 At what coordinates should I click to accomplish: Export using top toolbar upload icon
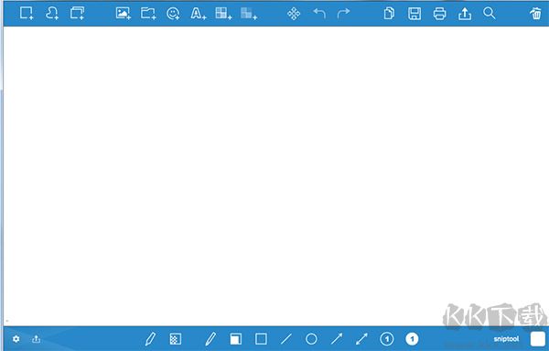point(465,14)
